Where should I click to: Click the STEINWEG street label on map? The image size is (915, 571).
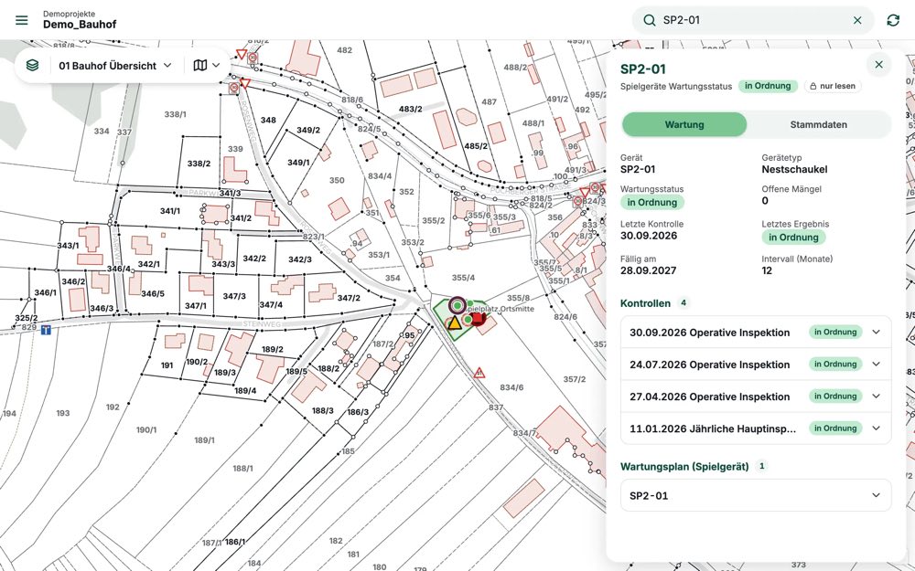[x=262, y=324]
